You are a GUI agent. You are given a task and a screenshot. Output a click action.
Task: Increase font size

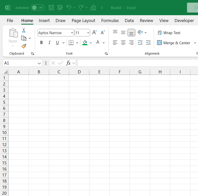(x=94, y=32)
